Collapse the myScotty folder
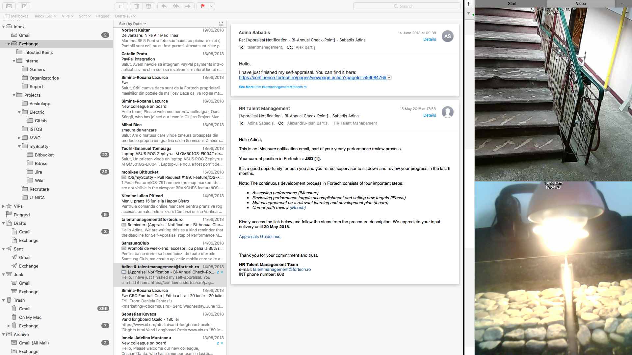Screen dimensions: 632x355 (19, 147)
